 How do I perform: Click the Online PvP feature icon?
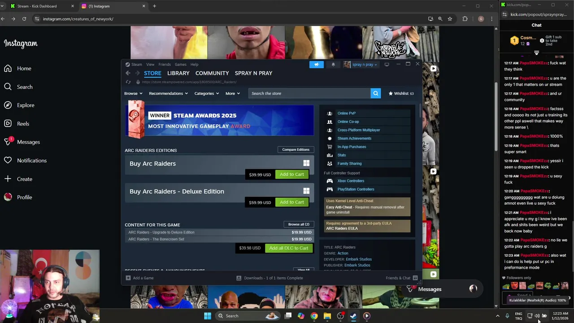point(330,113)
